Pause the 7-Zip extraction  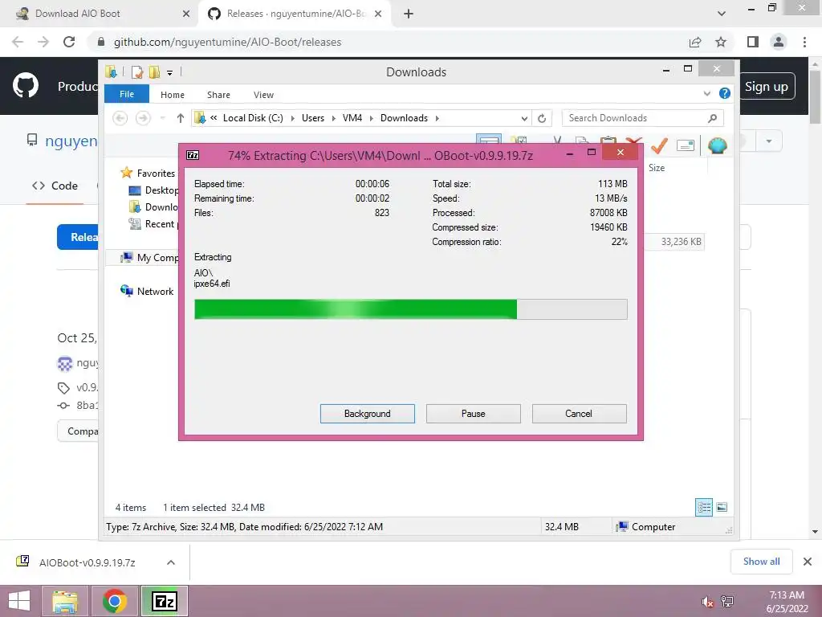pos(474,414)
